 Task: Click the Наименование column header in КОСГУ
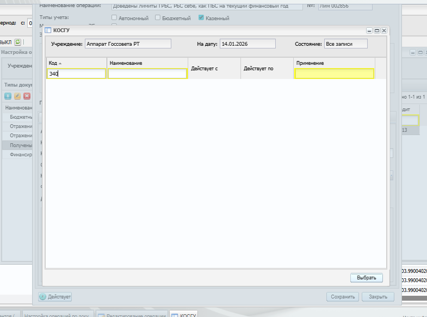click(147, 63)
